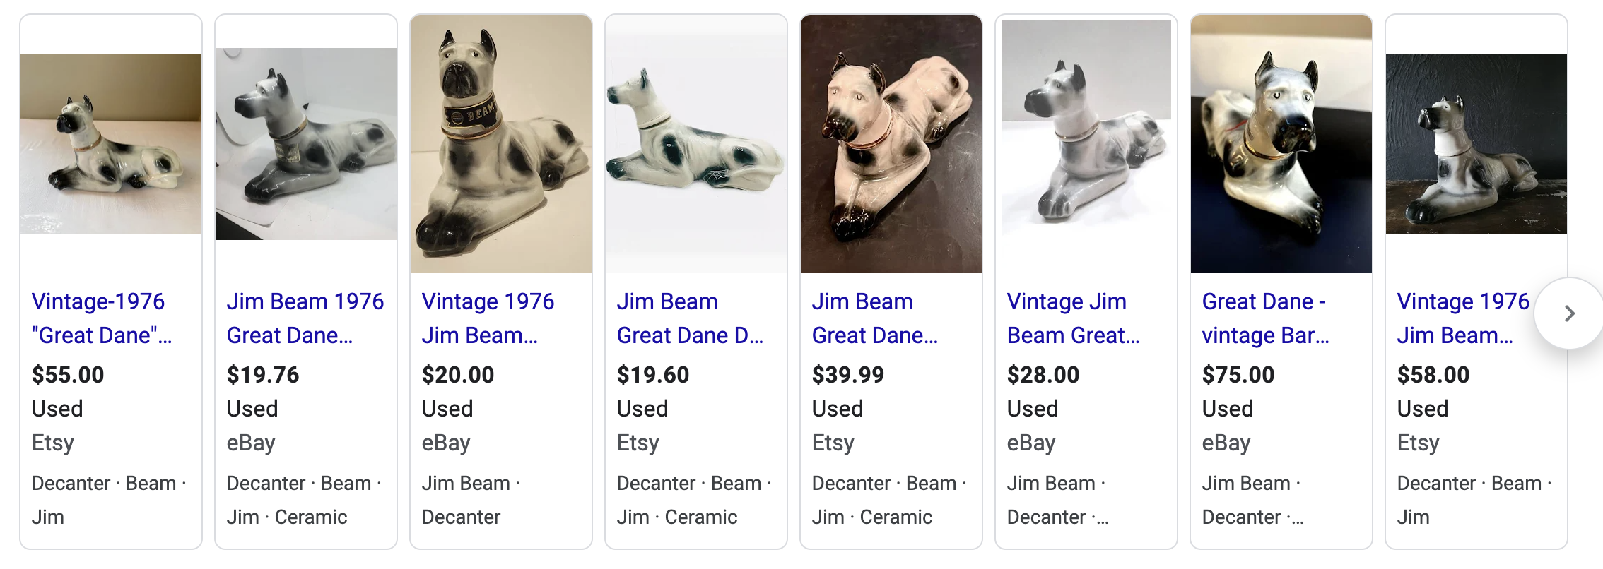Click the next arrow on the product carousel

(1569, 313)
